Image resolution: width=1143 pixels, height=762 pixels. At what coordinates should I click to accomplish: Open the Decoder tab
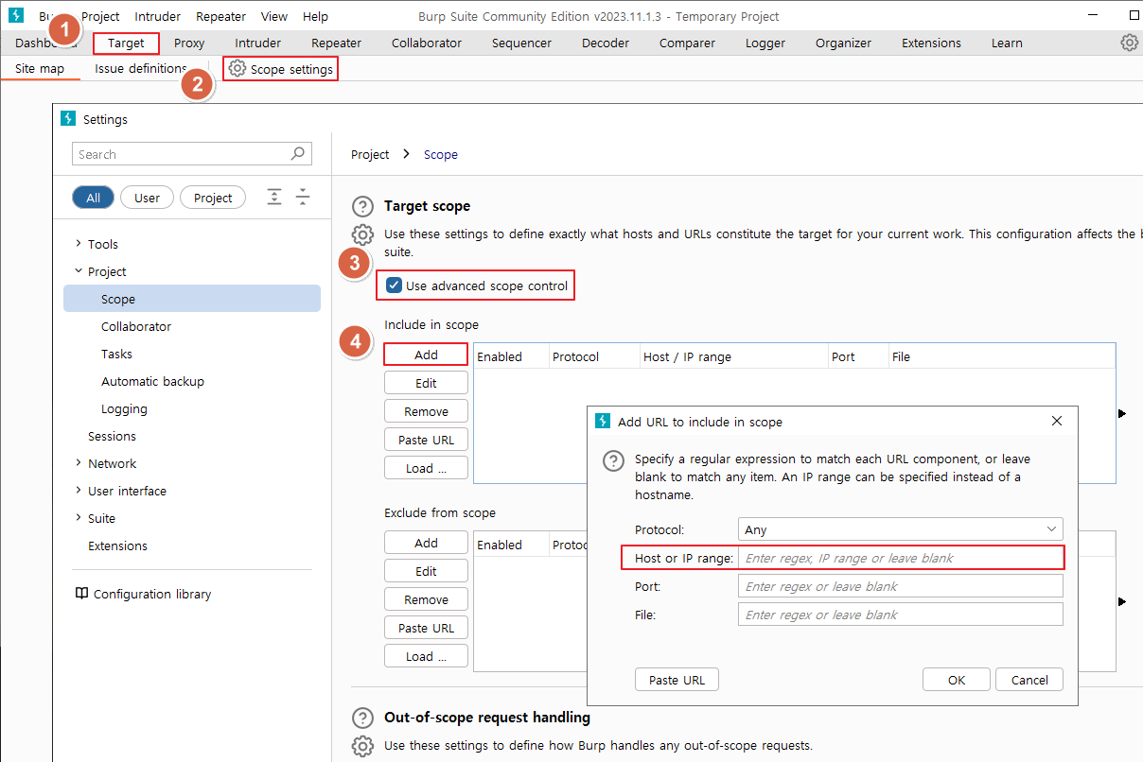coord(606,43)
